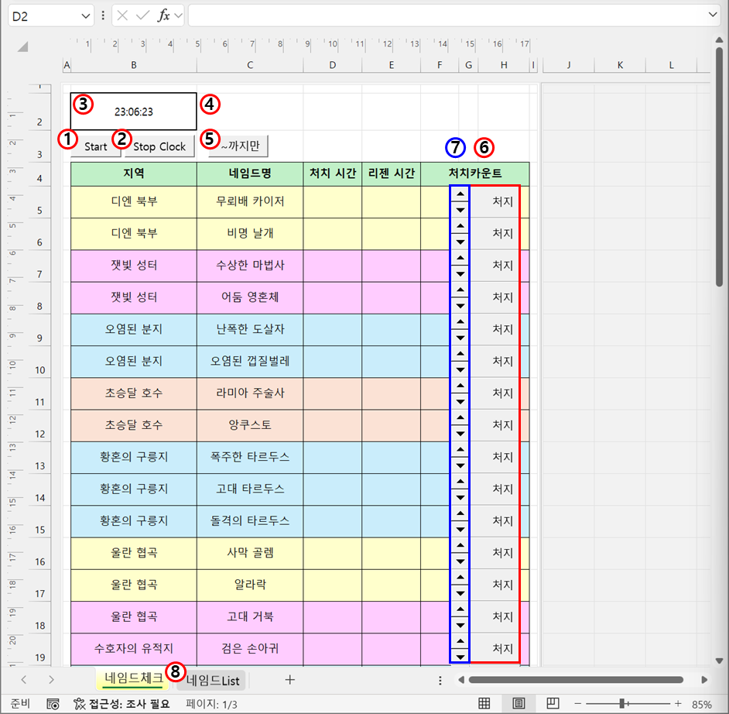The width and height of the screenshot is (729, 714).
Task: Click 처치 button for 비명 날개
Action: coord(495,234)
